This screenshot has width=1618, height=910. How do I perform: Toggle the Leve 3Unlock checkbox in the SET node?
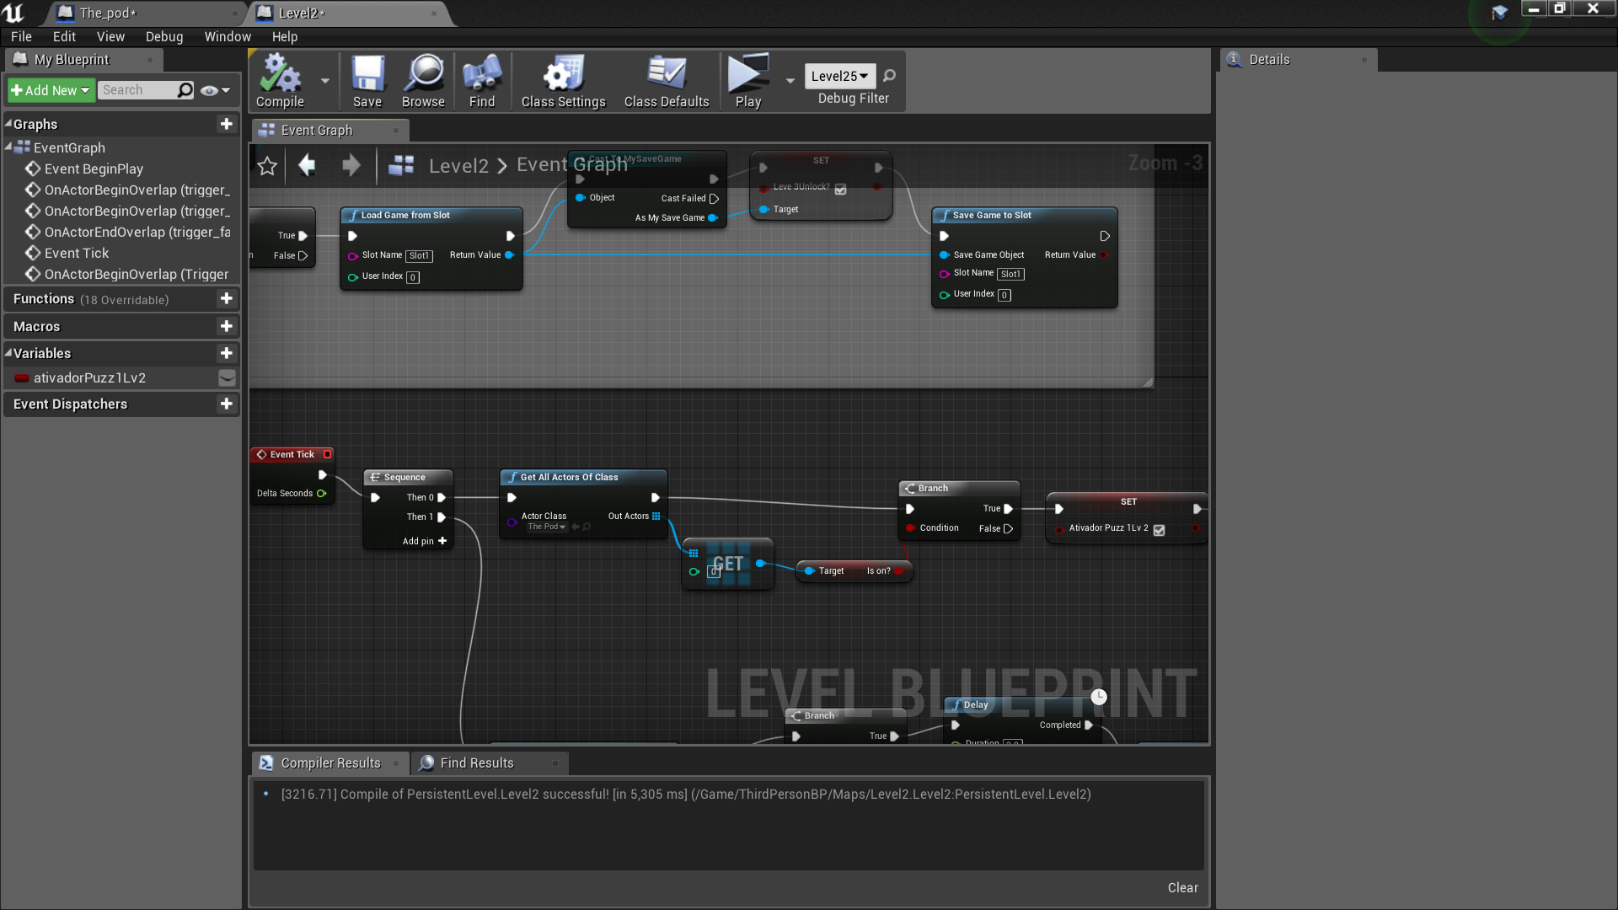click(840, 190)
